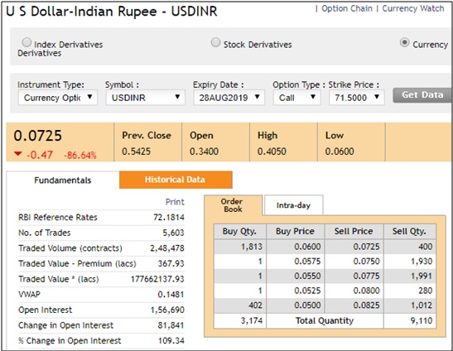Click Traded Value Premium value 367.93
453x351 pixels.
171,263
